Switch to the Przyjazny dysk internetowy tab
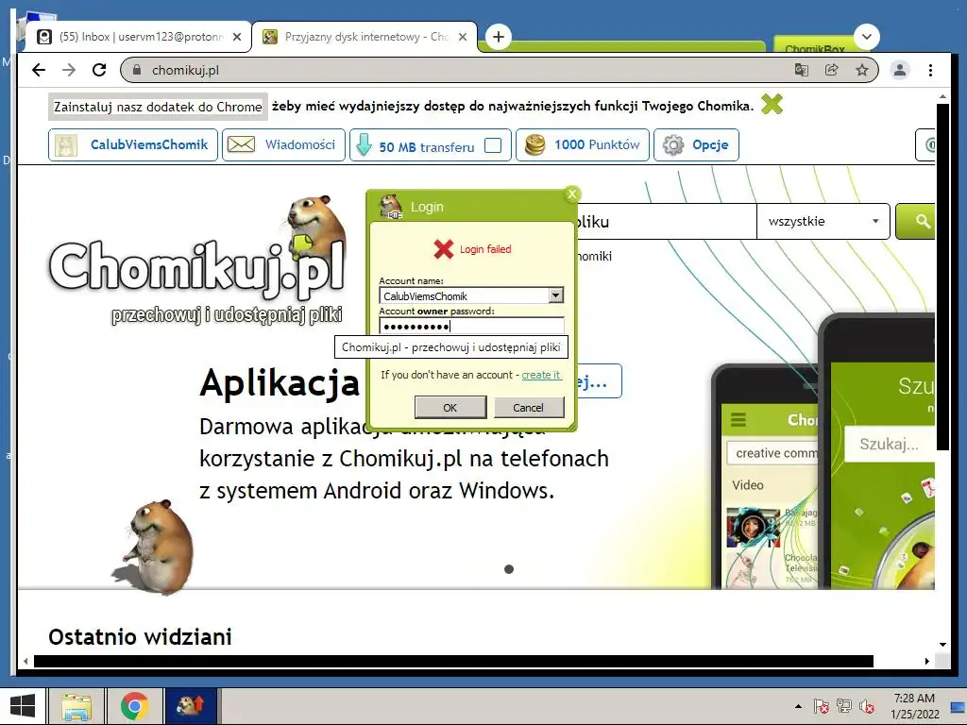 pyautogui.click(x=365, y=37)
